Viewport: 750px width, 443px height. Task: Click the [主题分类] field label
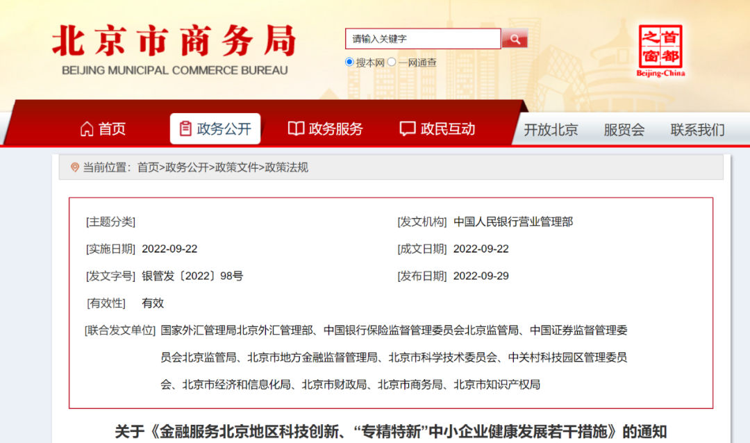point(110,222)
